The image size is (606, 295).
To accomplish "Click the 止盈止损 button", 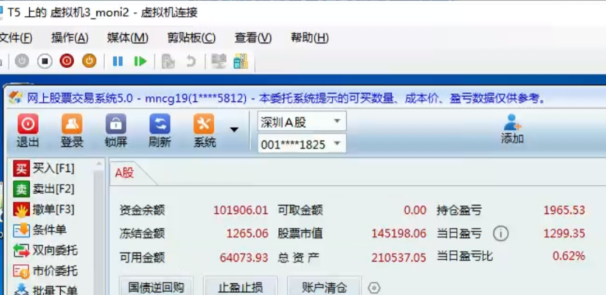I will tap(240, 287).
